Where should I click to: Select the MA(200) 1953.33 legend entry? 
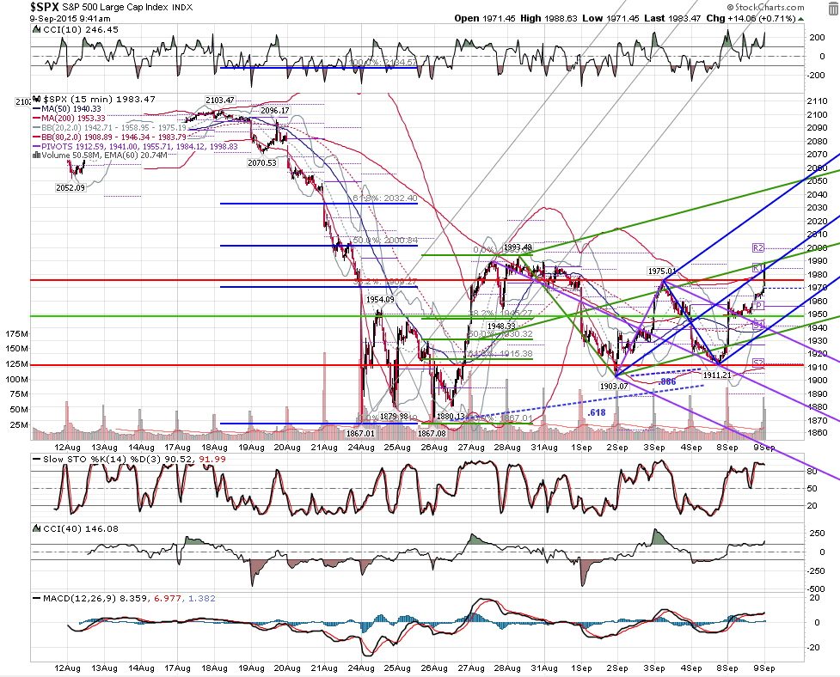[x=70, y=118]
